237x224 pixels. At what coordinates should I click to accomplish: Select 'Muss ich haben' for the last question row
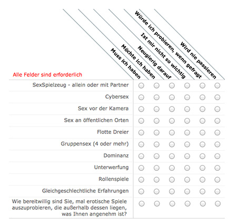[x=142, y=204]
